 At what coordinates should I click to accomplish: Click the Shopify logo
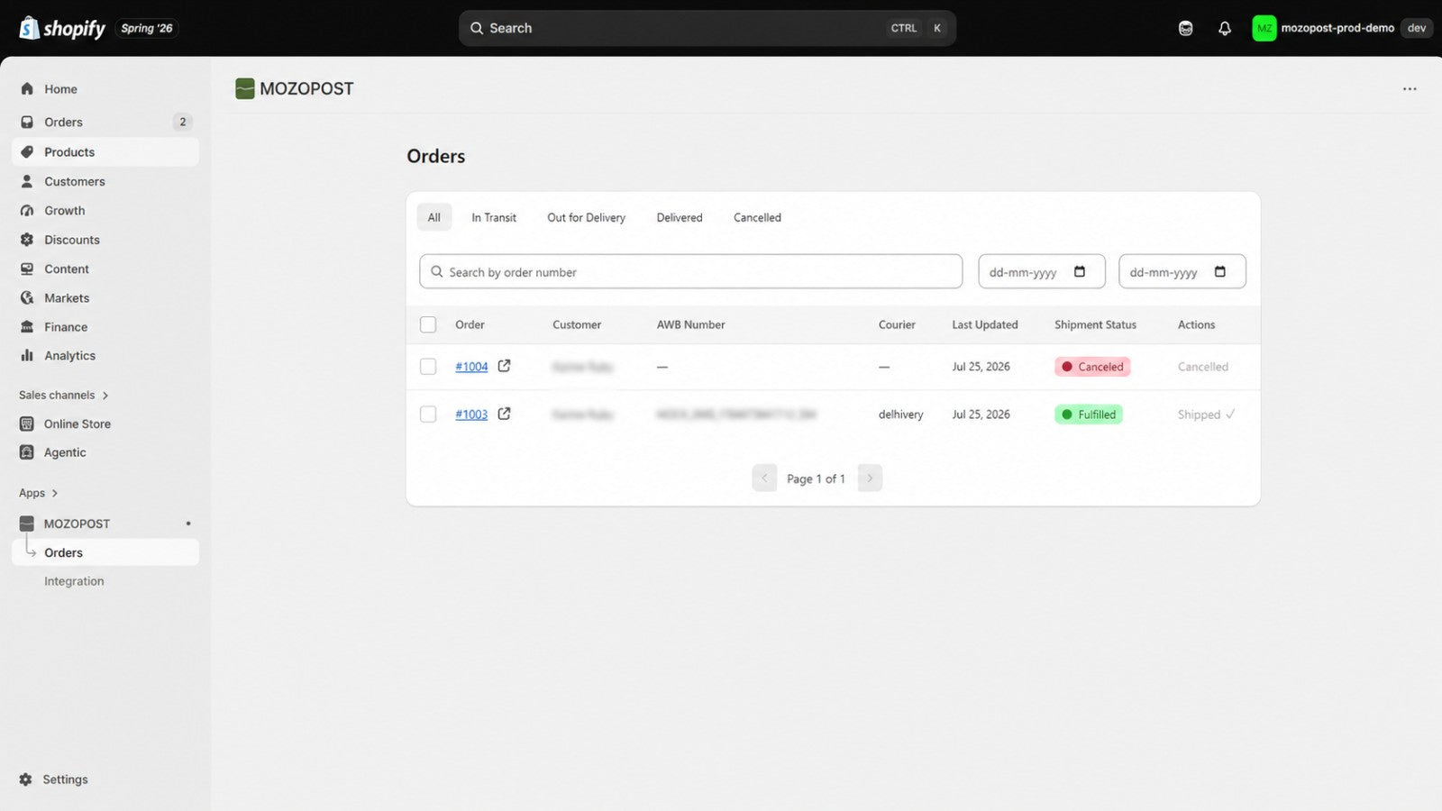pyautogui.click(x=62, y=28)
